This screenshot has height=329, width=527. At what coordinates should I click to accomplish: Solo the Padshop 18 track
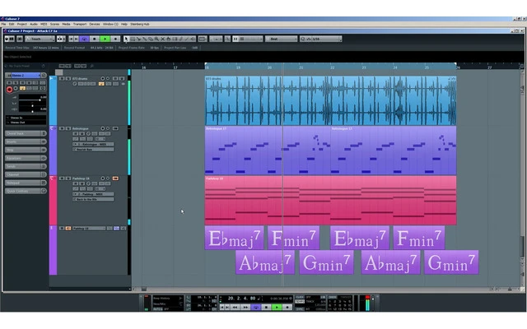[68, 178]
